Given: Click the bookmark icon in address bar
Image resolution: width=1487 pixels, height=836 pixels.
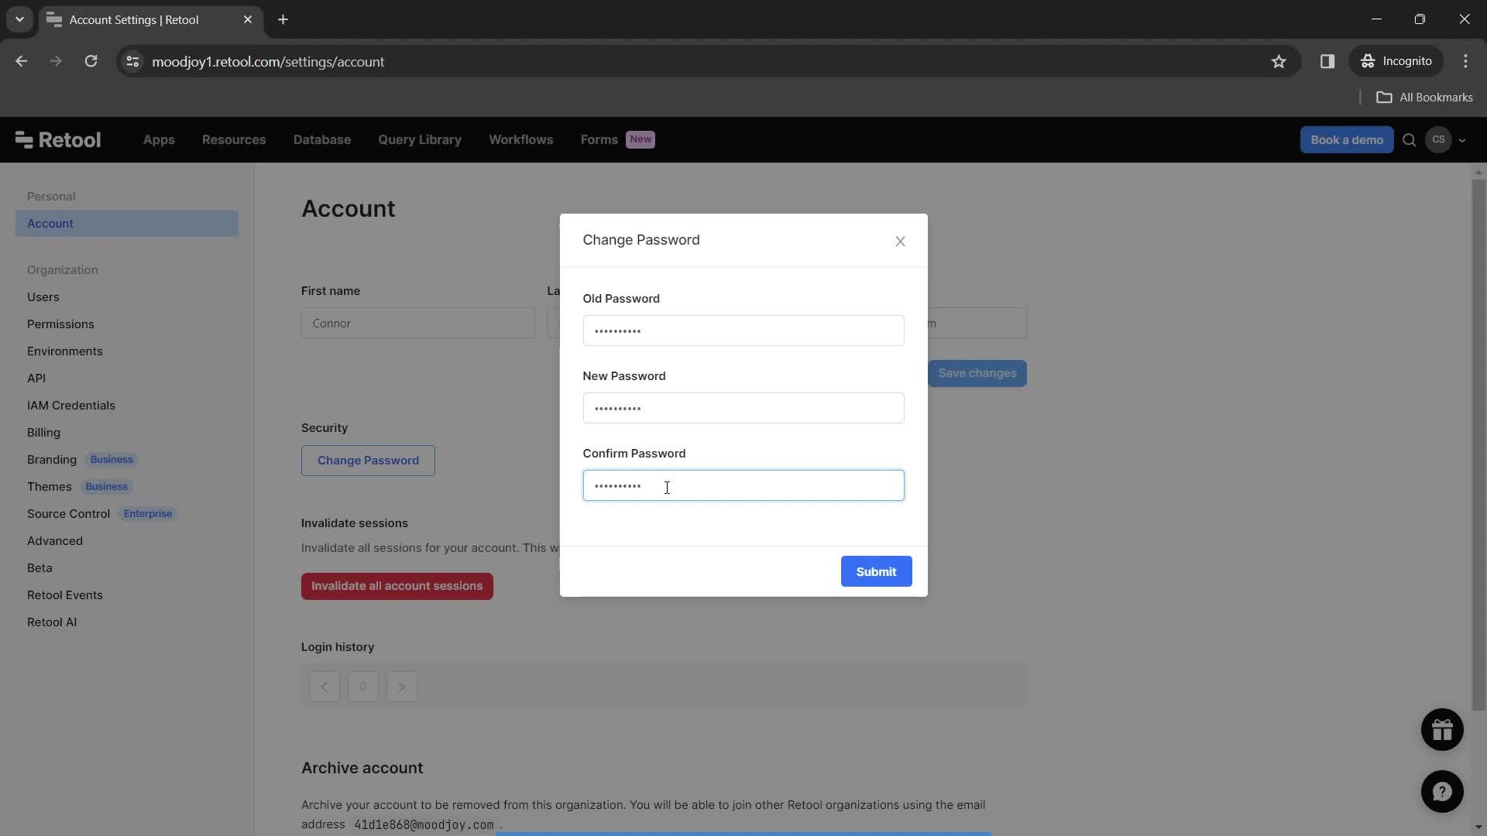Looking at the screenshot, I should tap(1279, 61).
